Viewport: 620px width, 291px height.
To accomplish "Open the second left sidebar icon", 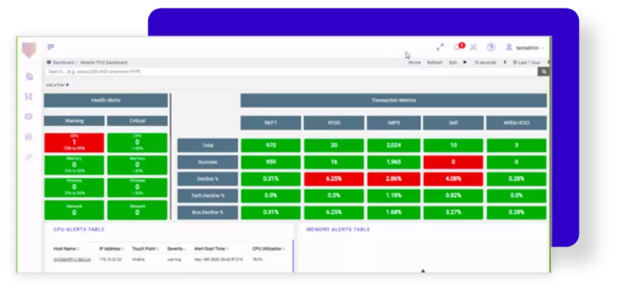I will 29,97.
